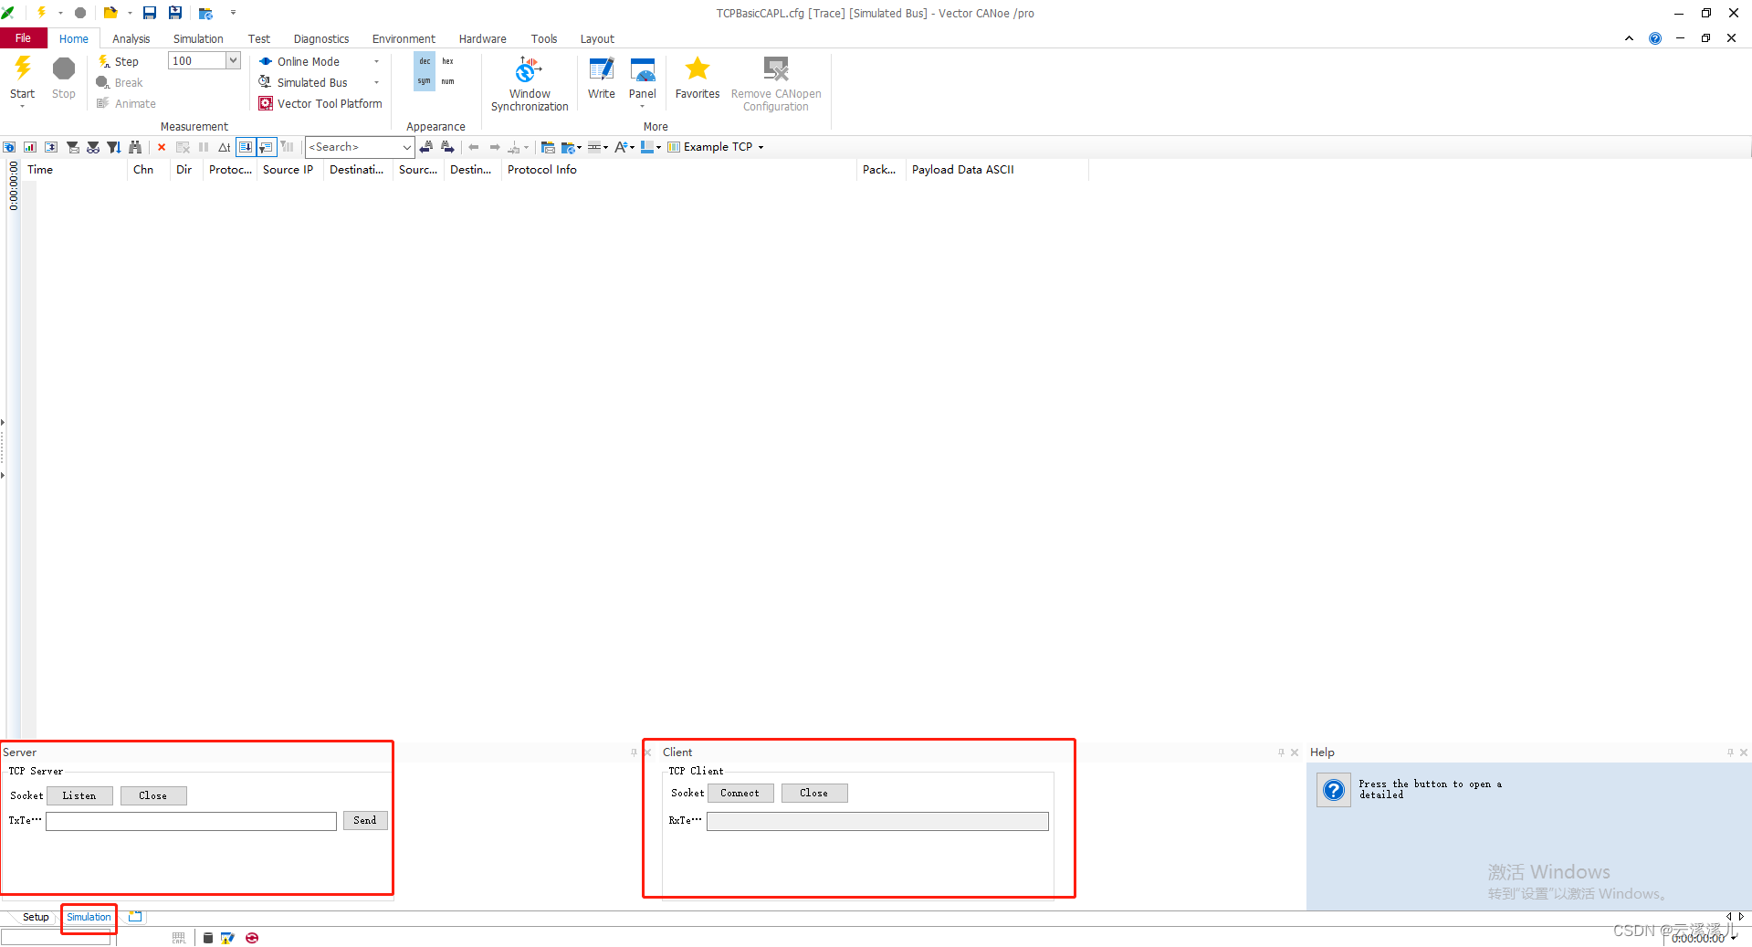The width and height of the screenshot is (1752, 947).
Task: Expand the Simulated Bus dropdown
Action: (376, 82)
